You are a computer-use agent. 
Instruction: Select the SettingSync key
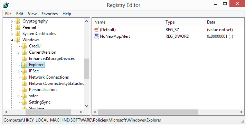(40, 102)
